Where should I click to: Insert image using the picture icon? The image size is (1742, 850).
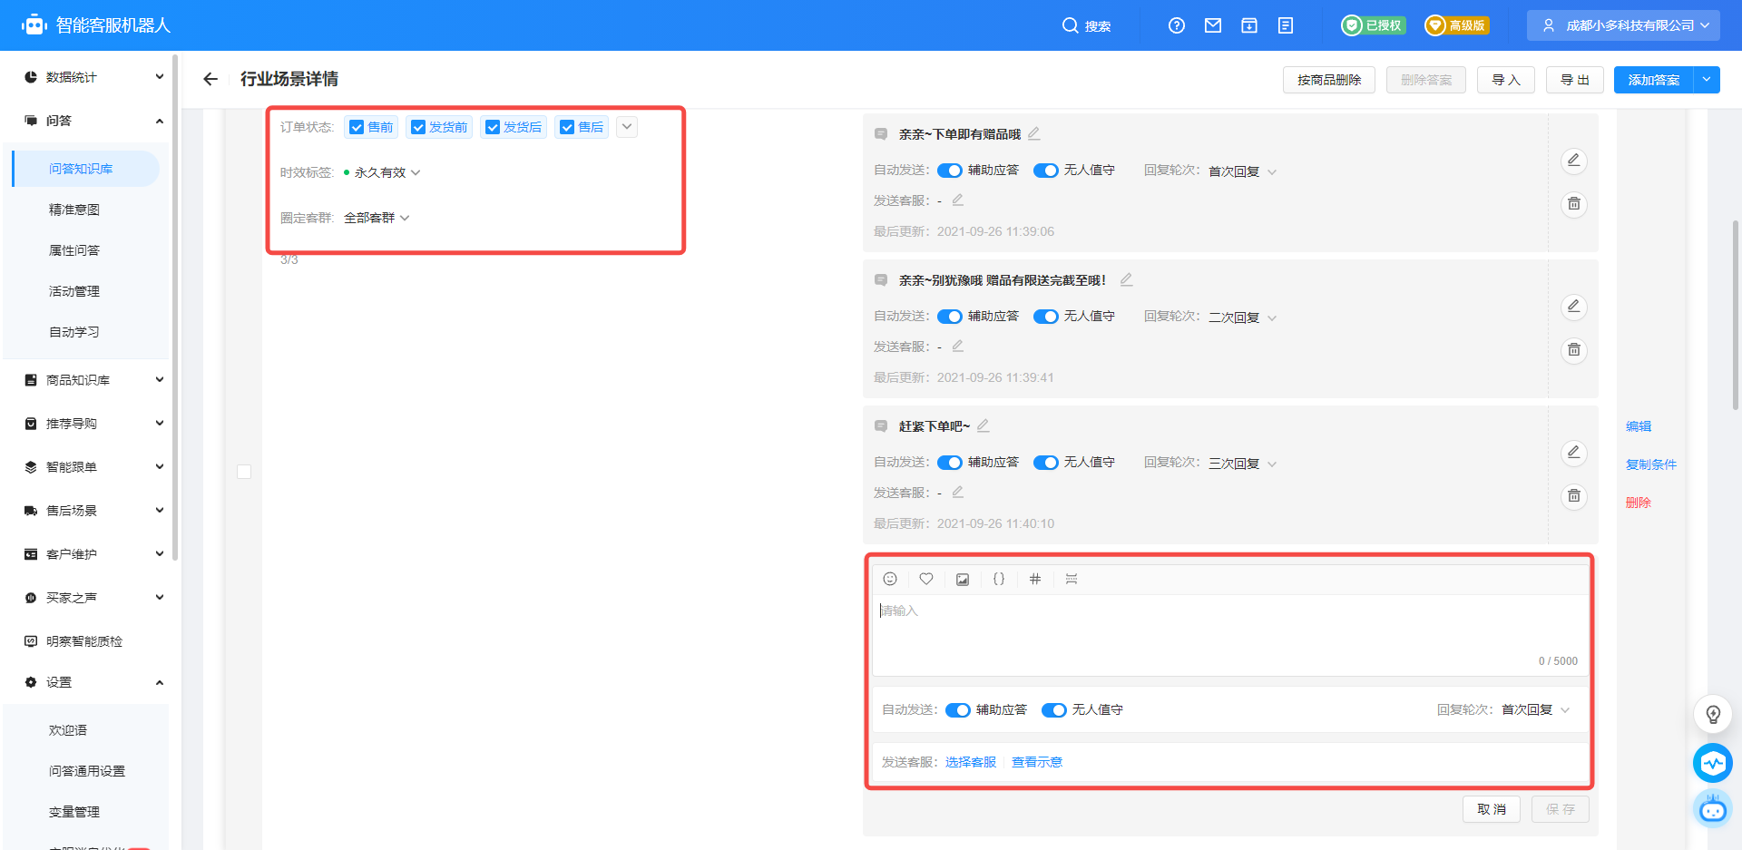point(963,579)
